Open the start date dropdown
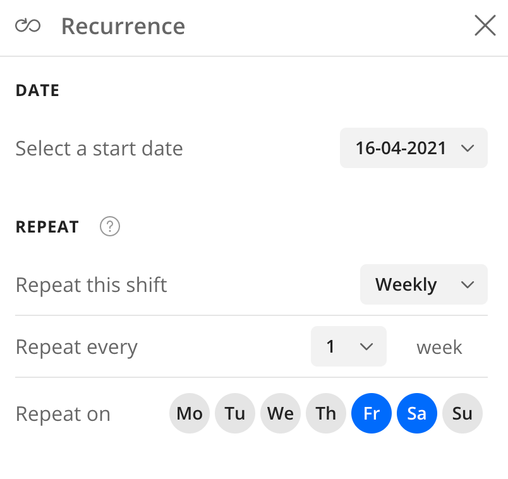 coord(413,148)
